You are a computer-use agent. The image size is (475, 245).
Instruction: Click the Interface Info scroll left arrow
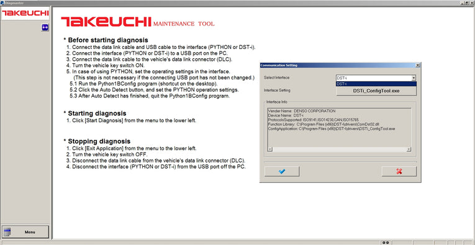[270, 149]
